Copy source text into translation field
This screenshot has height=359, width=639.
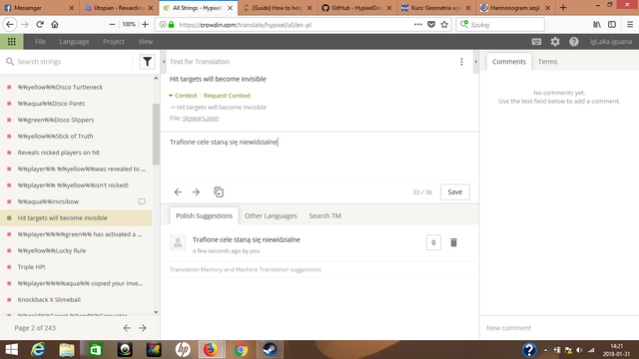(x=219, y=192)
